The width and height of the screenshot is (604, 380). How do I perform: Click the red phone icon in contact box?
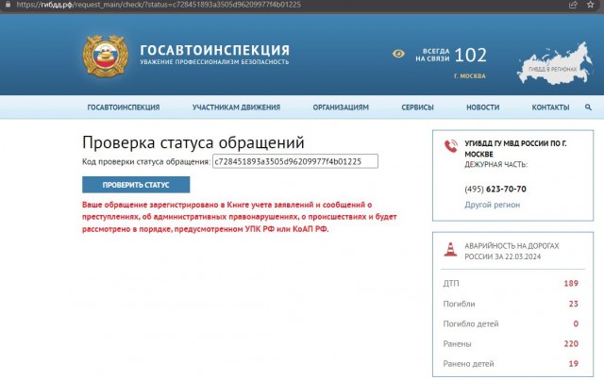pos(451,146)
